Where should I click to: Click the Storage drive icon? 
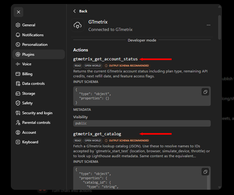click(18, 93)
